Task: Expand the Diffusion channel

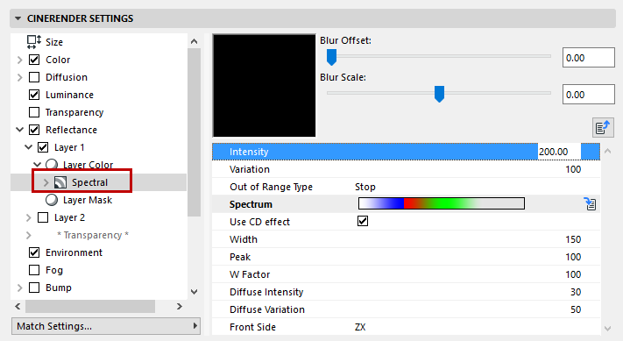Action: 19,77
